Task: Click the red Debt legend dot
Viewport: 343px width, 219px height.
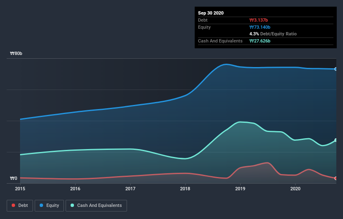Action: point(13,205)
